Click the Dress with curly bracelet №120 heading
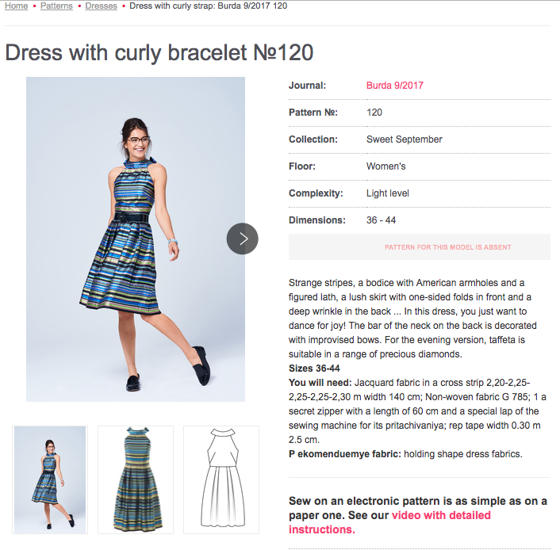 (x=159, y=53)
